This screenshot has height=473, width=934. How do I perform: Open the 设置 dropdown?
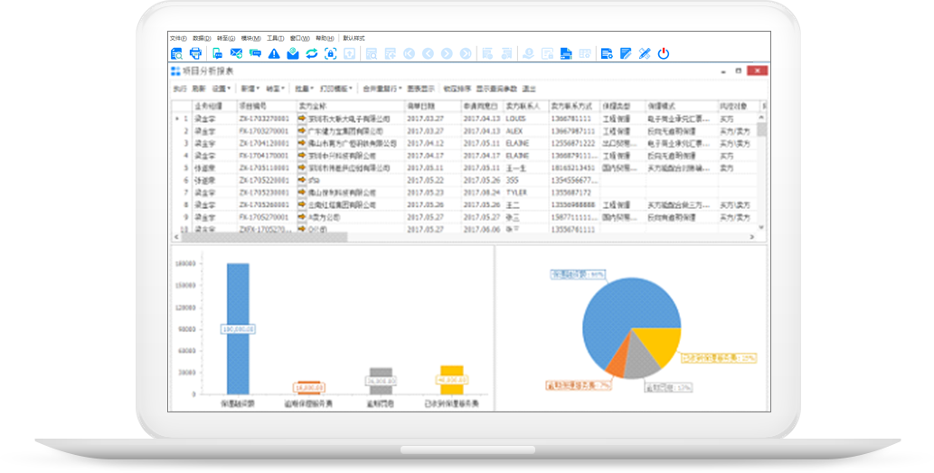pyautogui.click(x=222, y=90)
